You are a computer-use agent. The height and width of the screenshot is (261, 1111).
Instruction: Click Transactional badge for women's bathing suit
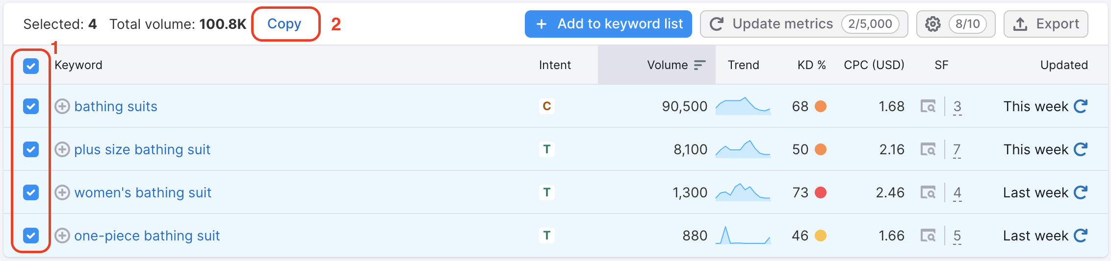click(x=547, y=192)
